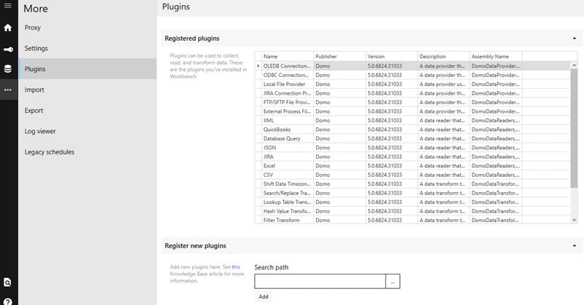Screen dimensions: 584x305
Task: Click the Add plugin button
Action: (x=264, y=296)
